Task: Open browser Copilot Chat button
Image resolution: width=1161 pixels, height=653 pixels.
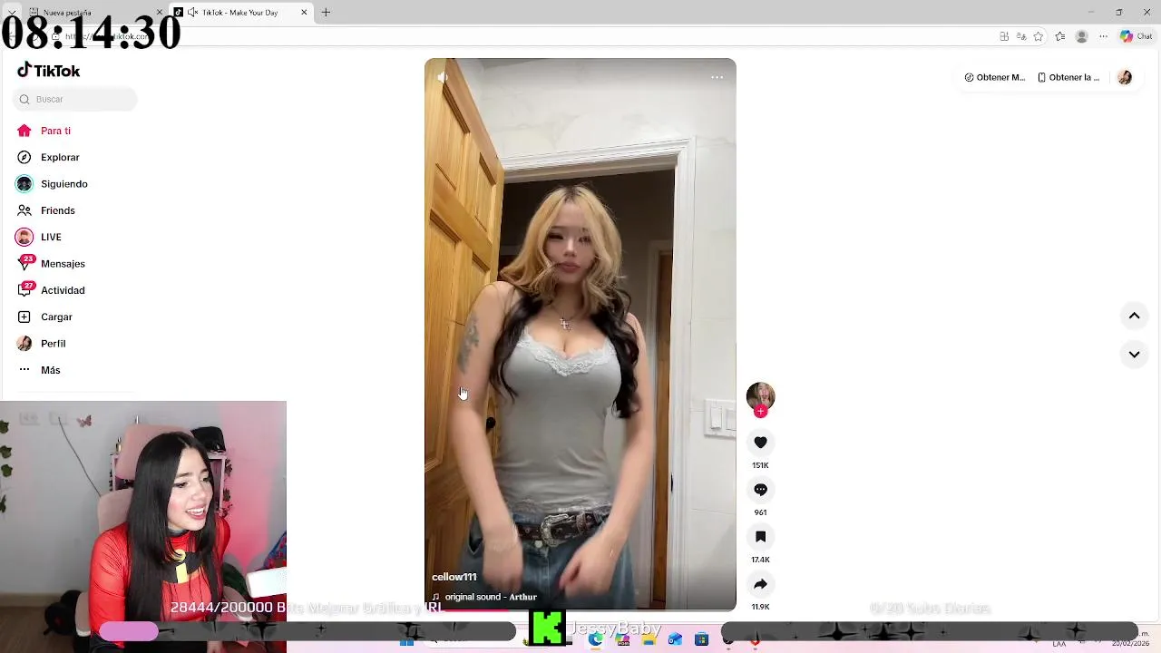Action: 1136,36
